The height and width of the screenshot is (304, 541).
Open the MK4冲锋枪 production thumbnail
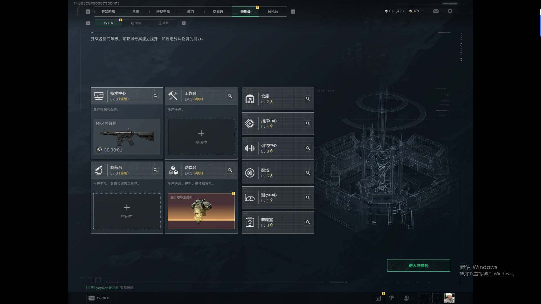click(127, 137)
